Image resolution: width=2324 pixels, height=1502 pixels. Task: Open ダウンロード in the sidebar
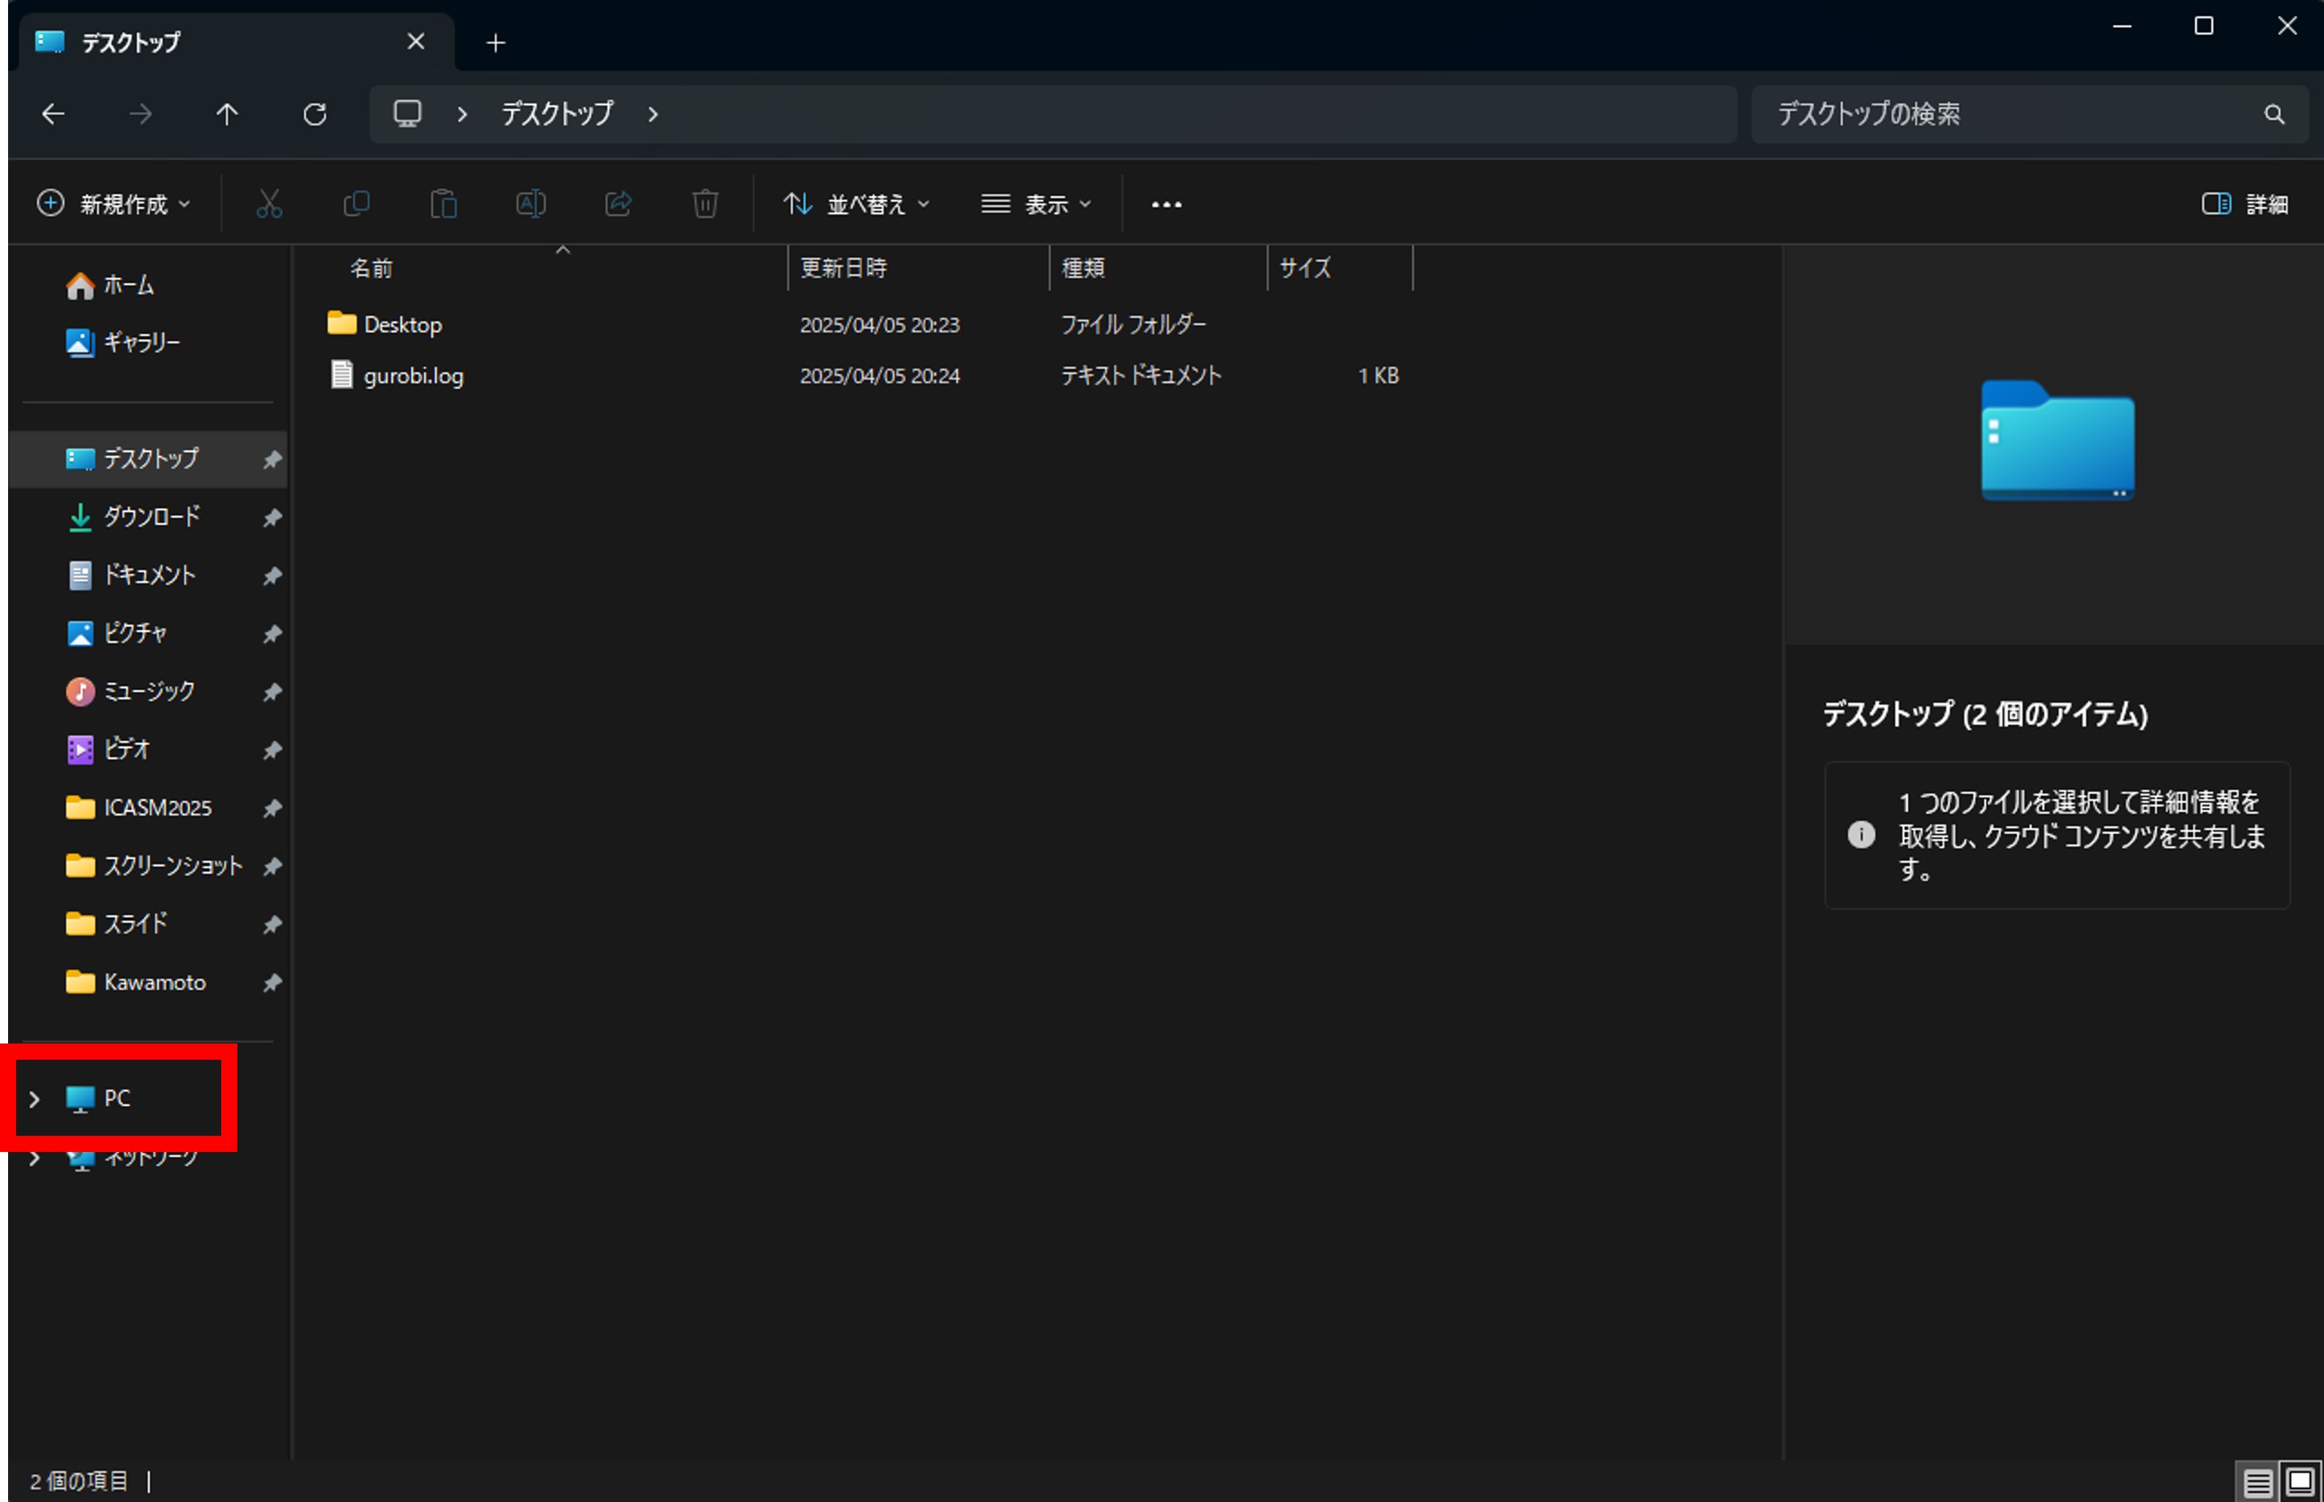[151, 516]
